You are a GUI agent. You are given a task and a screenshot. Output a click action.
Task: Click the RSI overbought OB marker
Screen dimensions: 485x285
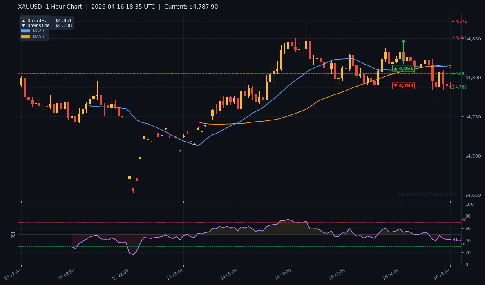tap(463, 220)
